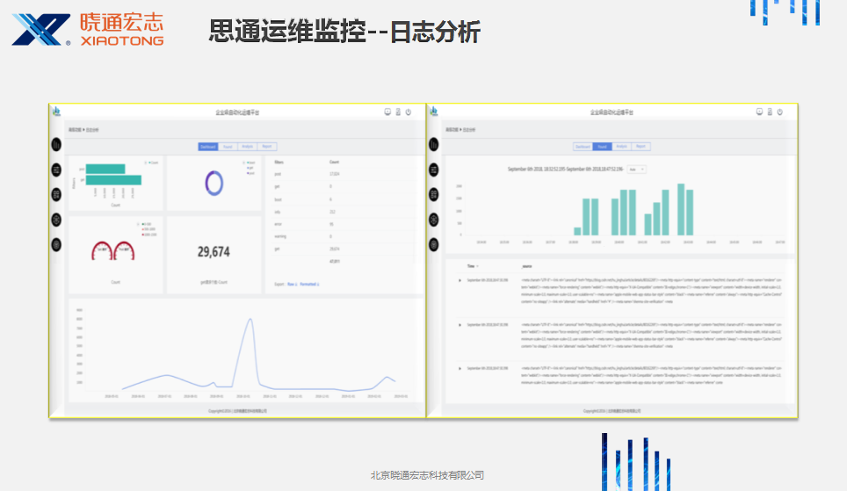Click the power icon in the right dashboard header
This screenshot has height=491, width=847.
point(780,112)
